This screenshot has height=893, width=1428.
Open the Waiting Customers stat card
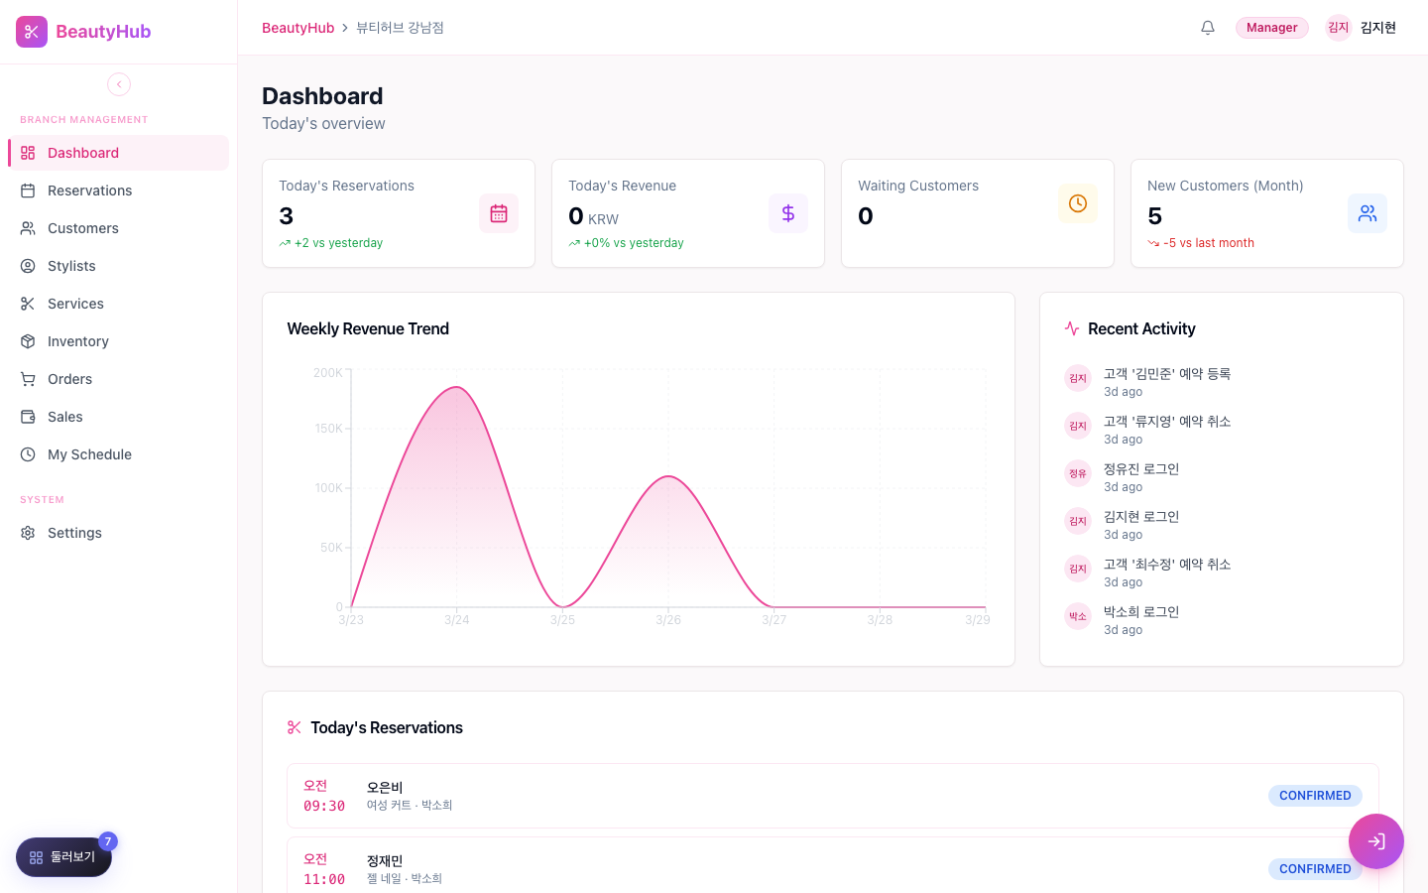pyautogui.click(x=978, y=213)
